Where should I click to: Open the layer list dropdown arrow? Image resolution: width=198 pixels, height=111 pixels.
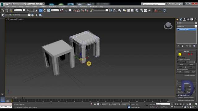(29, 15)
